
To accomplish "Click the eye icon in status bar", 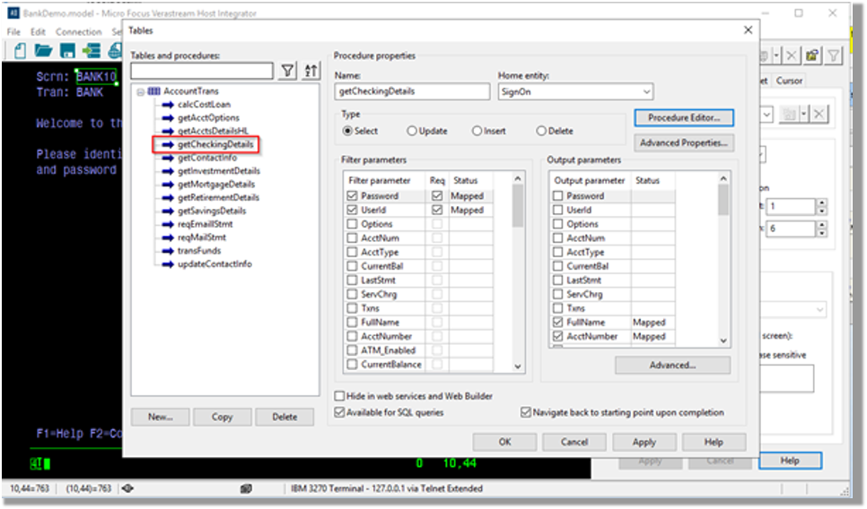I will (127, 488).
